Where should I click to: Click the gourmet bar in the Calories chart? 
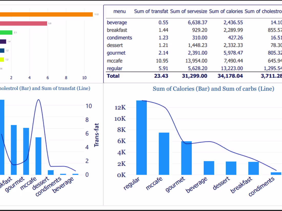(x=186, y=158)
